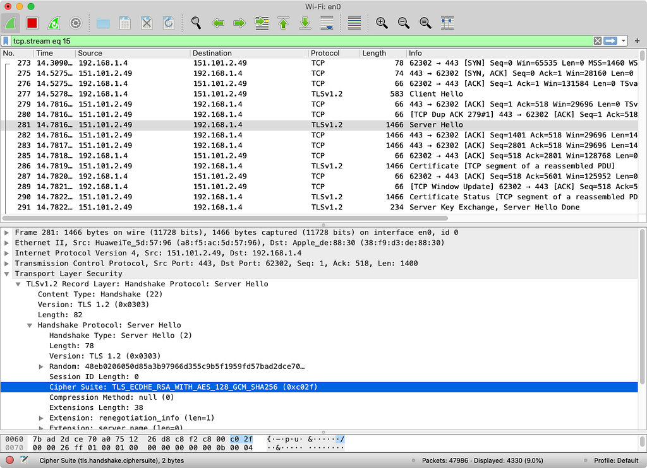This screenshot has width=647, height=468.
Task: Select packet 286 Certificate row
Action: tap(319, 166)
